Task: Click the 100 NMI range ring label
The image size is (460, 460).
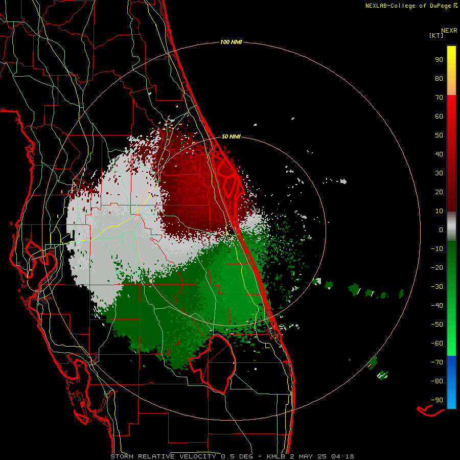Action: (x=231, y=42)
